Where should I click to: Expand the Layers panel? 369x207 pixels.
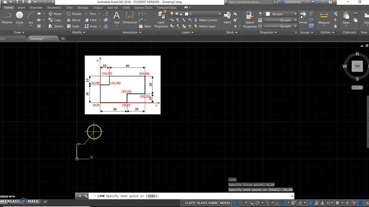[x=187, y=32]
